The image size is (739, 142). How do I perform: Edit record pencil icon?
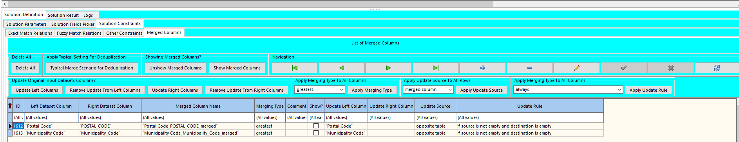coord(577,68)
